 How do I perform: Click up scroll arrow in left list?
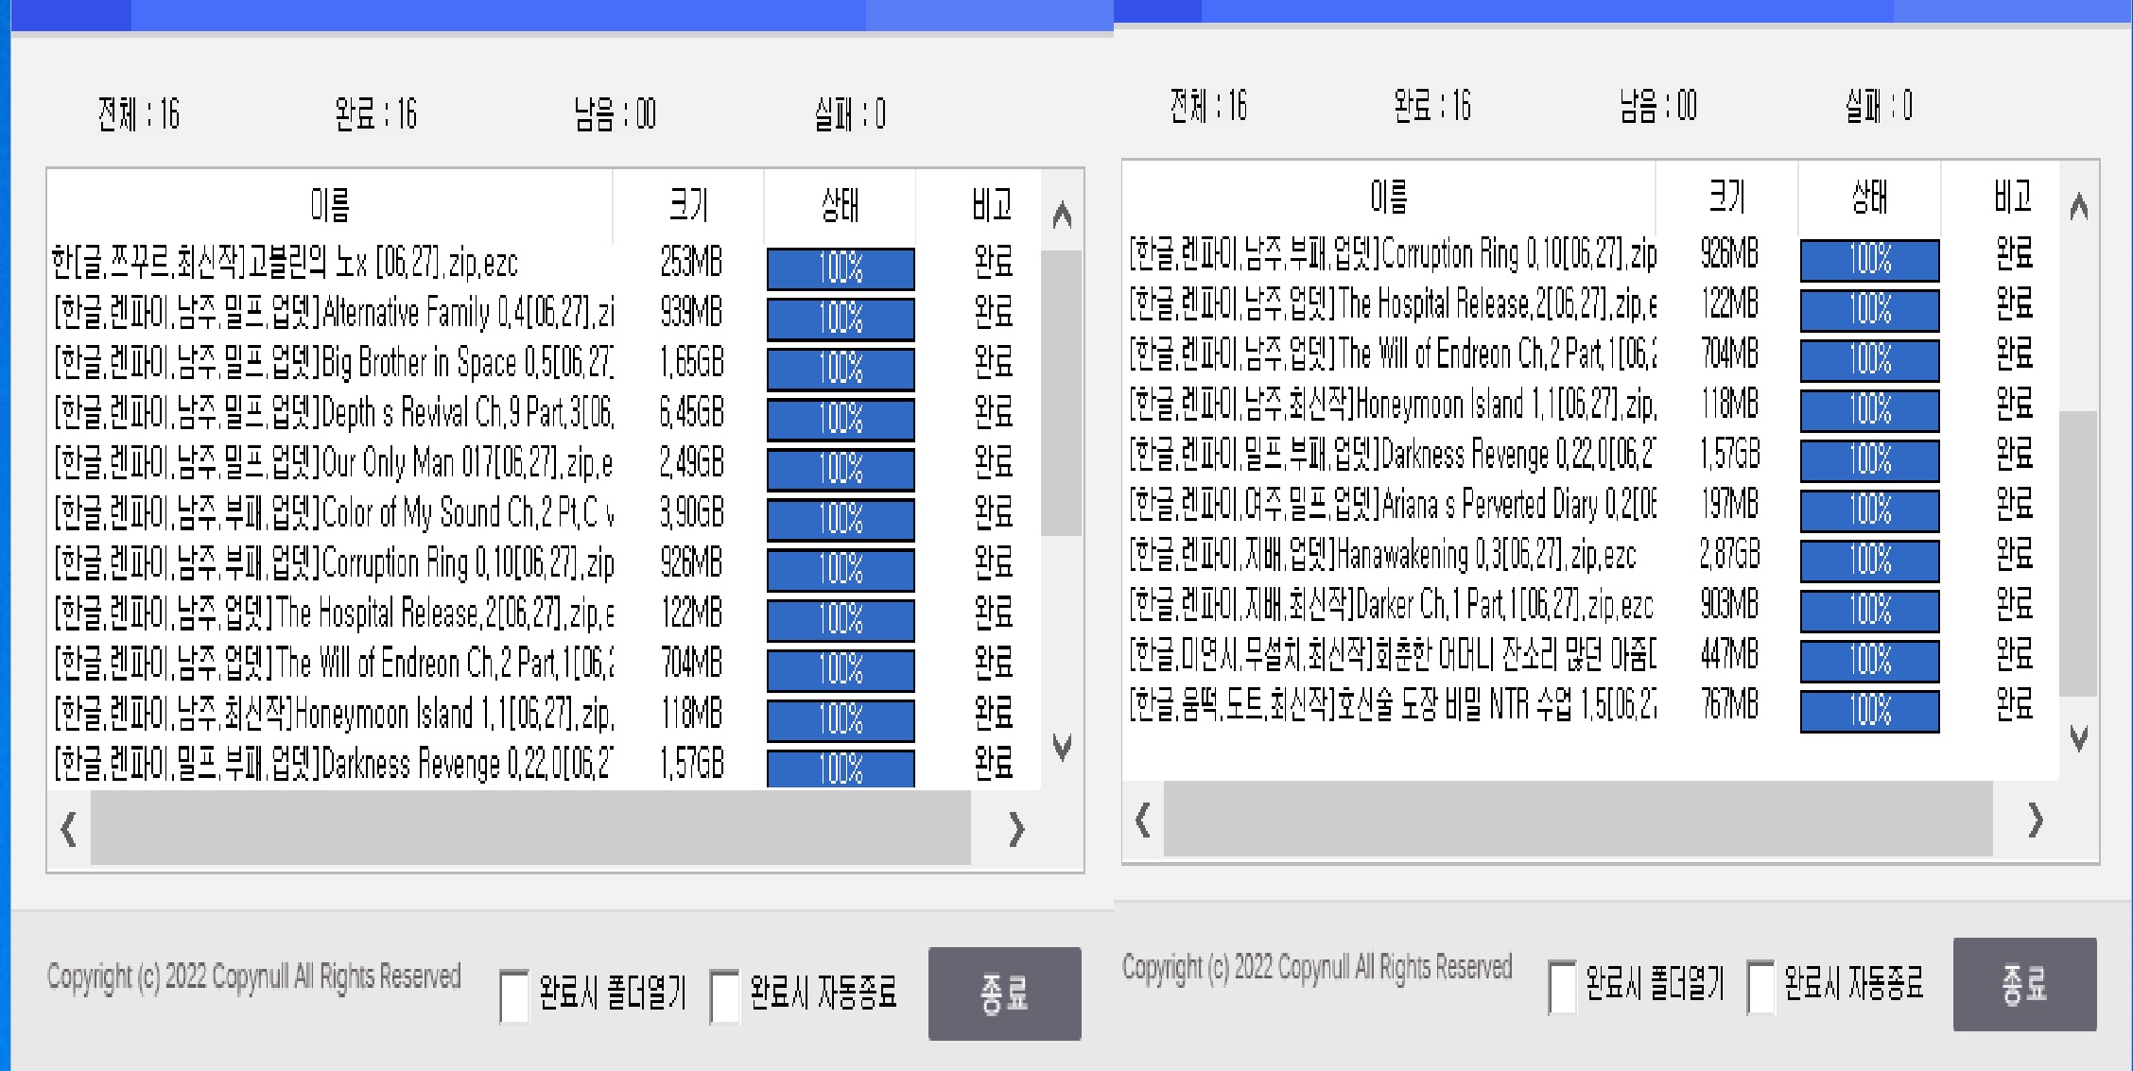click(x=1062, y=216)
